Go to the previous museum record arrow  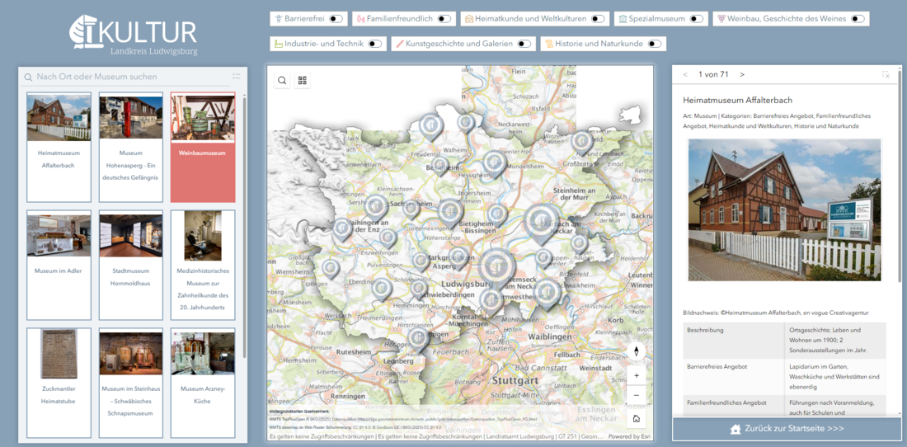(685, 75)
